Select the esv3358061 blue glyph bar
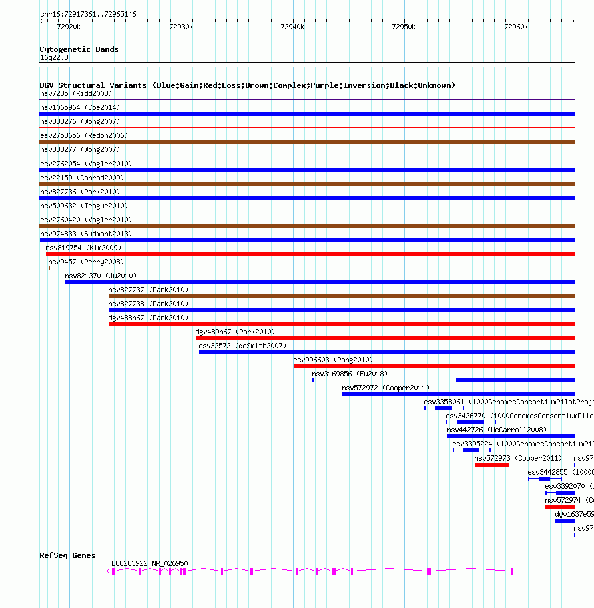 pos(444,408)
